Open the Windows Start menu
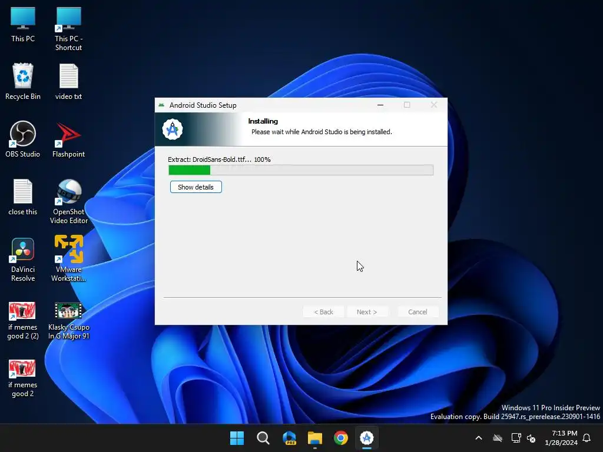The width and height of the screenshot is (603, 452). click(x=237, y=438)
